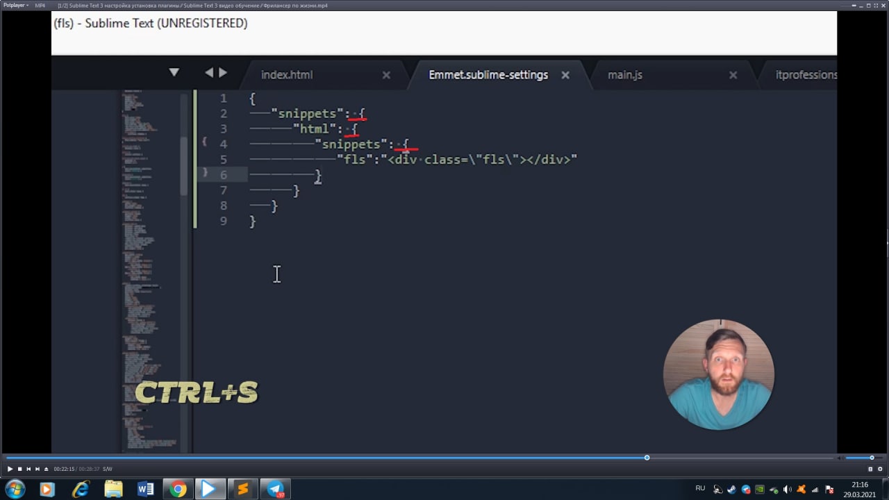Click the fold marker on line 6
The height and width of the screenshot is (500, 889).
pos(204,172)
